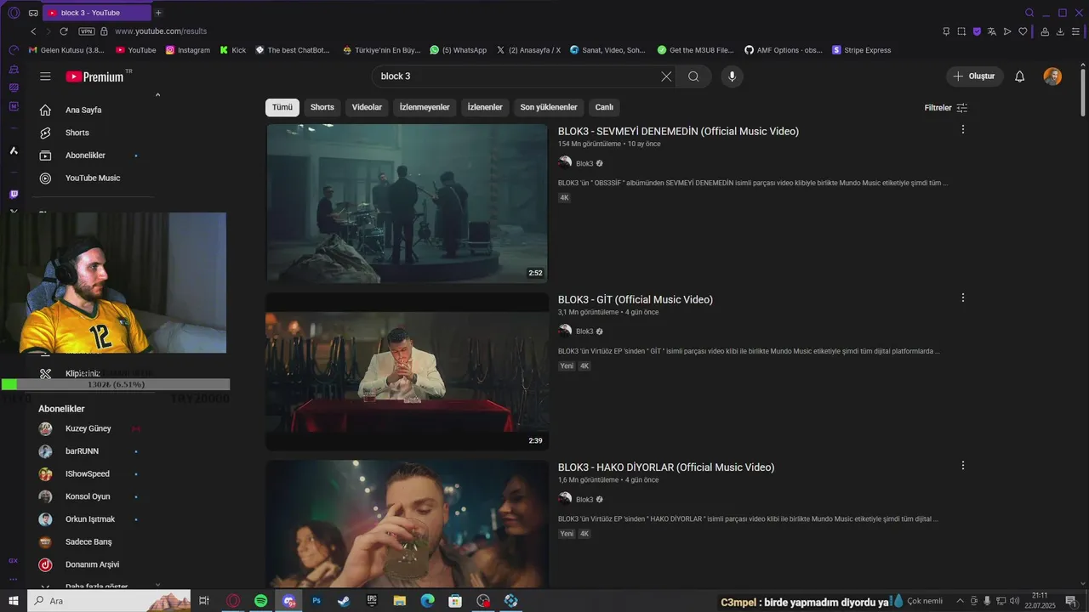Play the SEVMEYİ DENEMEDİN video thumbnail
Screen dimensions: 1089x612
click(407, 203)
